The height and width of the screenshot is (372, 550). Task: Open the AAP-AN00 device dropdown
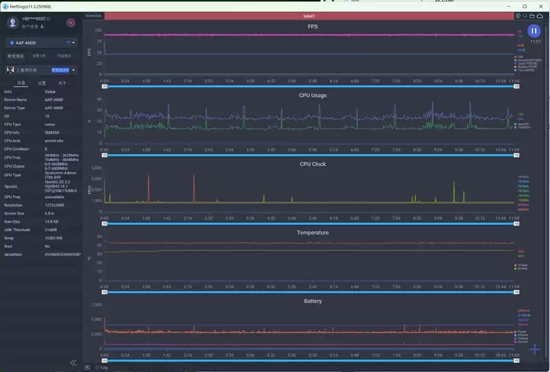click(x=36, y=43)
